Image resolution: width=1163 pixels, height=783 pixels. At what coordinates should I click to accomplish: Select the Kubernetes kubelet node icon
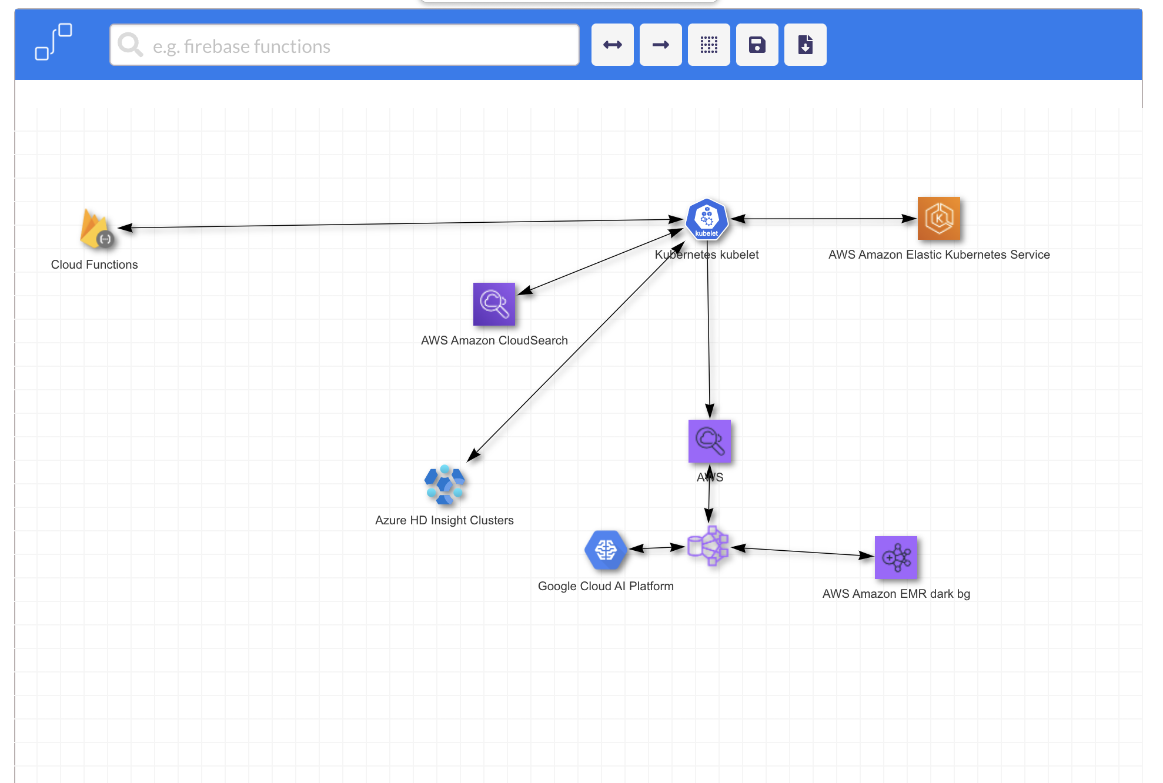click(x=707, y=219)
